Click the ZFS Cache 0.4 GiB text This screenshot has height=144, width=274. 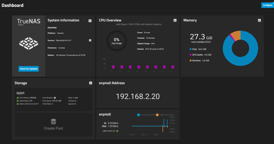[x=202, y=55]
